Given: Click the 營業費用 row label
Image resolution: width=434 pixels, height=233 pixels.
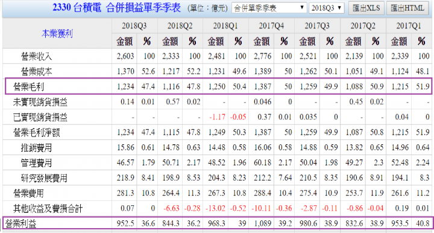Looking at the screenshot, I should pos(28,193).
